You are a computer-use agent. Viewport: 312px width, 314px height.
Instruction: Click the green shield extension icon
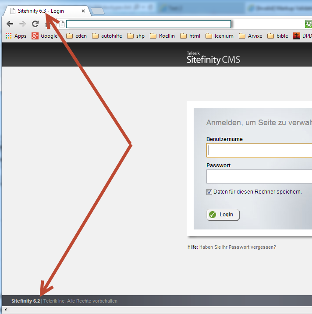coord(308,24)
